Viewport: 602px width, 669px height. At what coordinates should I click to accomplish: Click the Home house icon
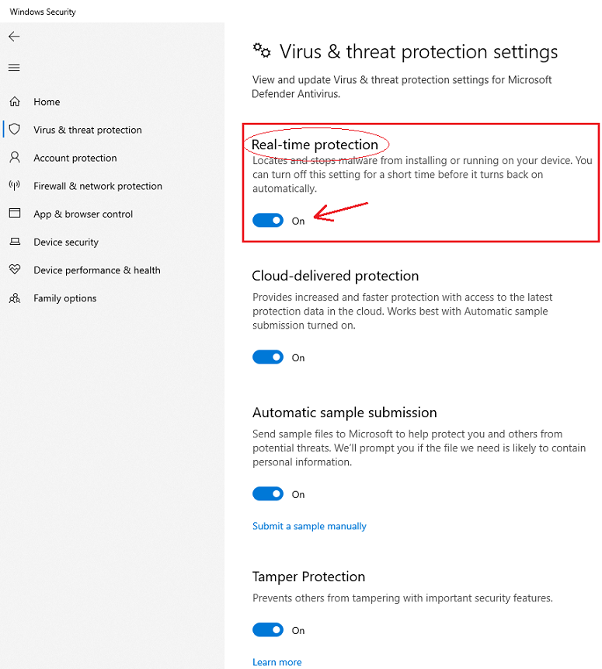click(14, 102)
